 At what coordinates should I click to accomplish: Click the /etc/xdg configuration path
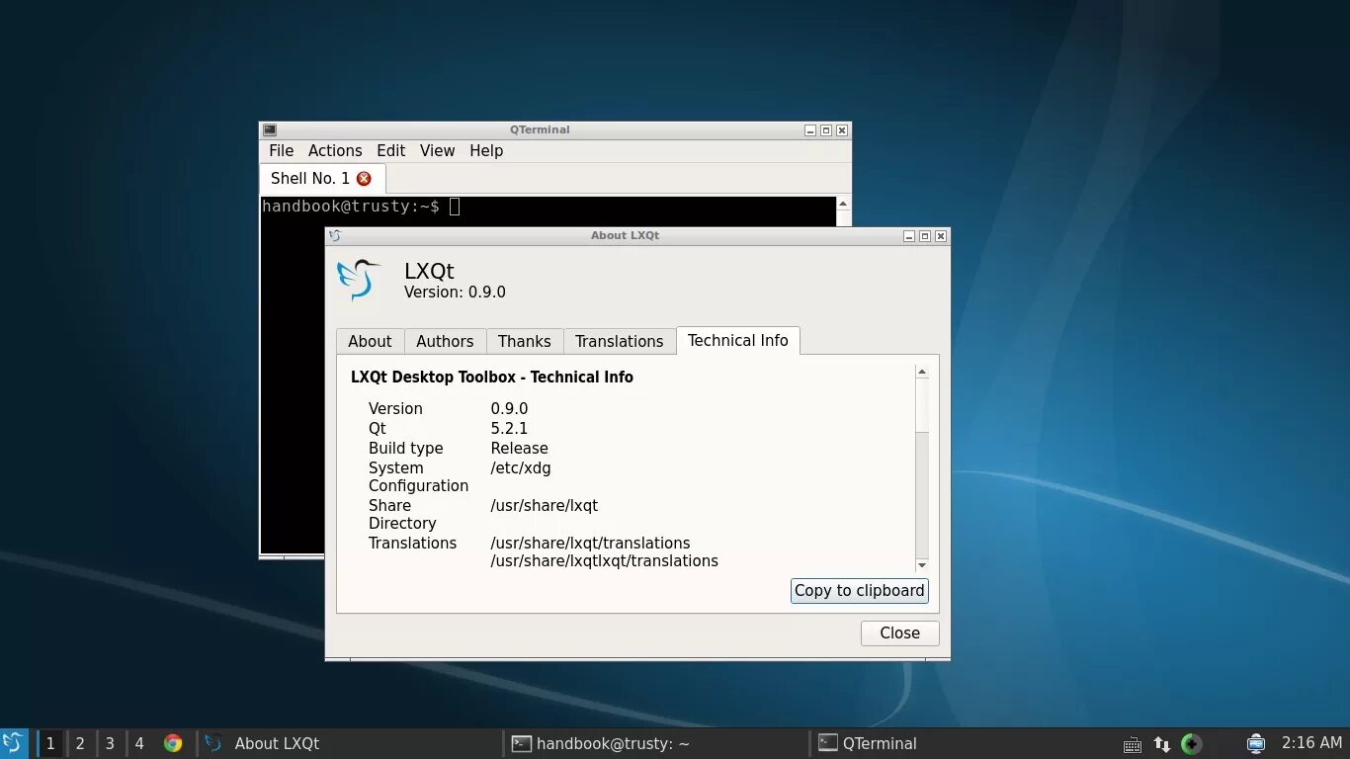(x=521, y=467)
